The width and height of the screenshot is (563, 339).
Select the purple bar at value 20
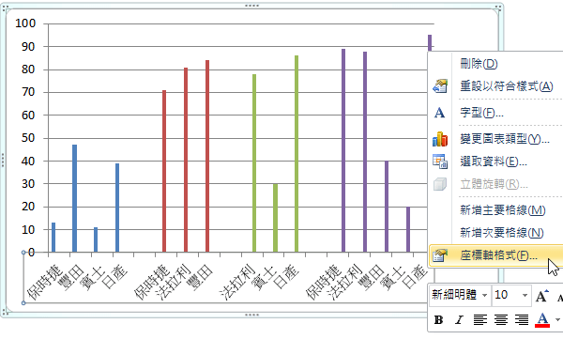tap(408, 229)
